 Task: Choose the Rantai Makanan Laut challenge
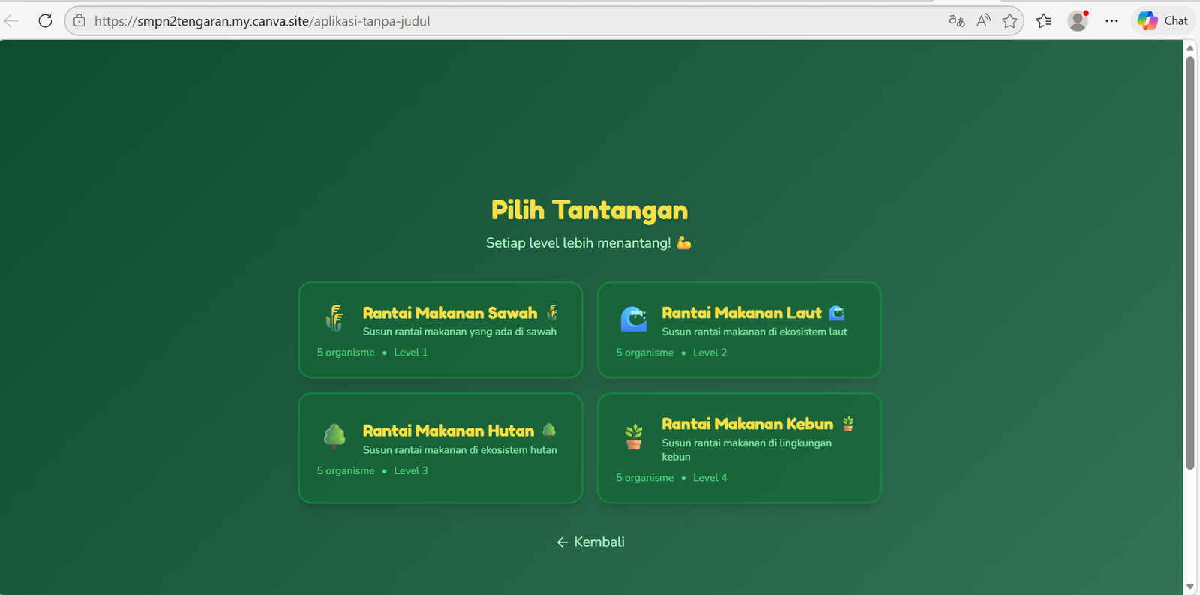[739, 330]
